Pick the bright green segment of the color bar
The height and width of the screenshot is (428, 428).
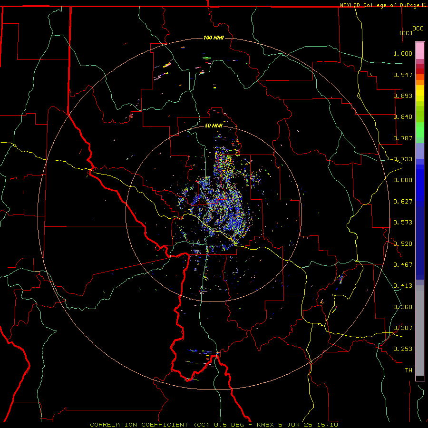coord(420,130)
